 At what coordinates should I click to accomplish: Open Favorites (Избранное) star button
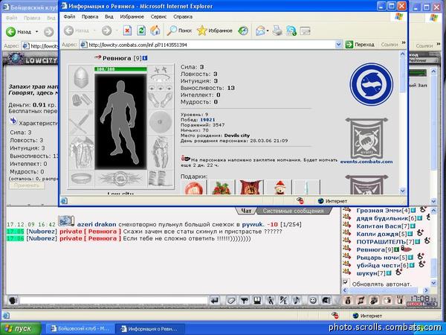(x=215, y=31)
